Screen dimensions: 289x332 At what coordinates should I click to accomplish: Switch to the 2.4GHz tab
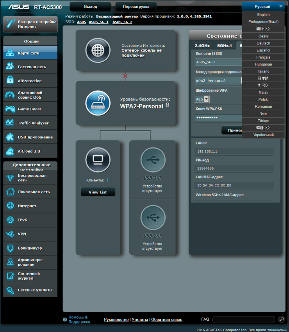202,46
